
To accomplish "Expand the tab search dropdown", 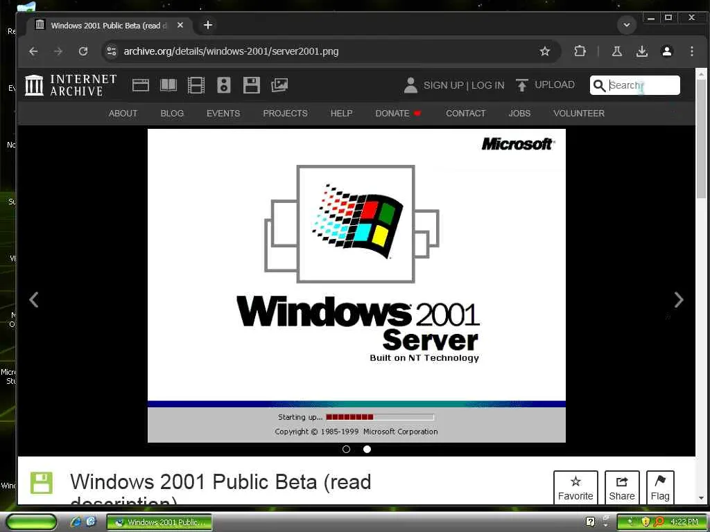I will [627, 25].
